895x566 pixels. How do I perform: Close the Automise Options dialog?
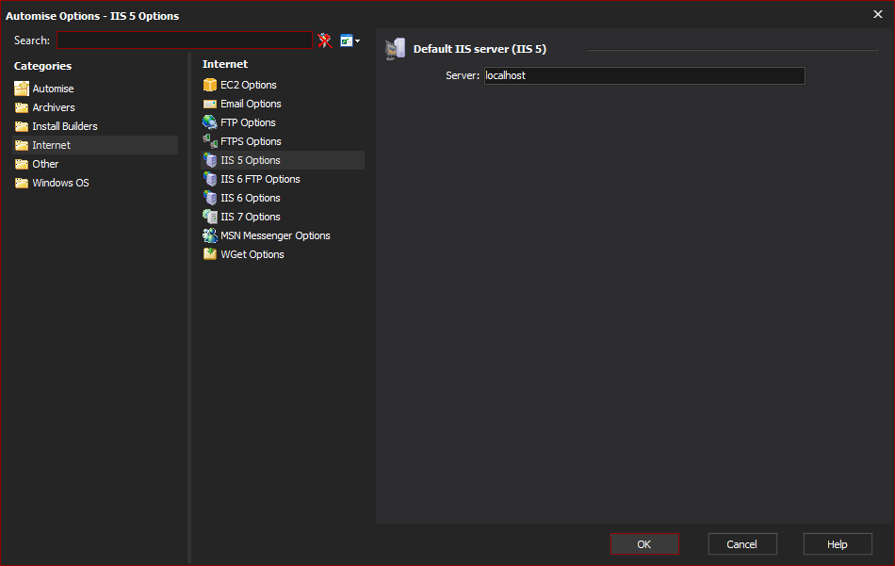pyautogui.click(x=878, y=14)
